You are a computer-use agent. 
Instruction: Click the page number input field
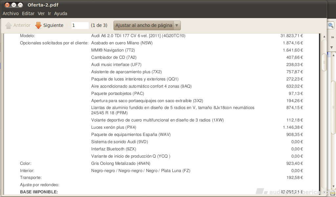[80, 25]
